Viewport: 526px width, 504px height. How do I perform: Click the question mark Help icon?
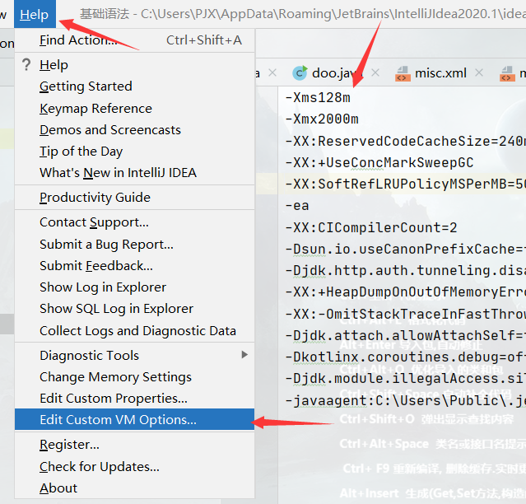point(26,64)
